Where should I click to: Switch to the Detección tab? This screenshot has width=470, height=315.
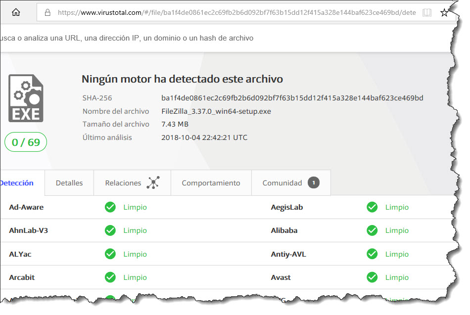click(x=22, y=183)
